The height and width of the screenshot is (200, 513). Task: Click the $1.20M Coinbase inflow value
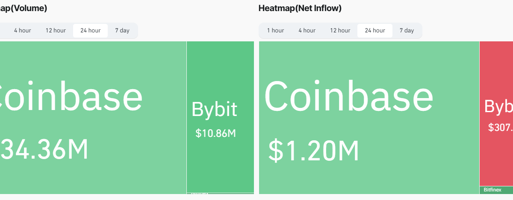(x=314, y=151)
